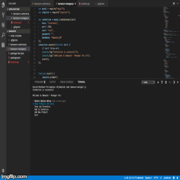Click code line 'port: 3306,'

(47, 27)
